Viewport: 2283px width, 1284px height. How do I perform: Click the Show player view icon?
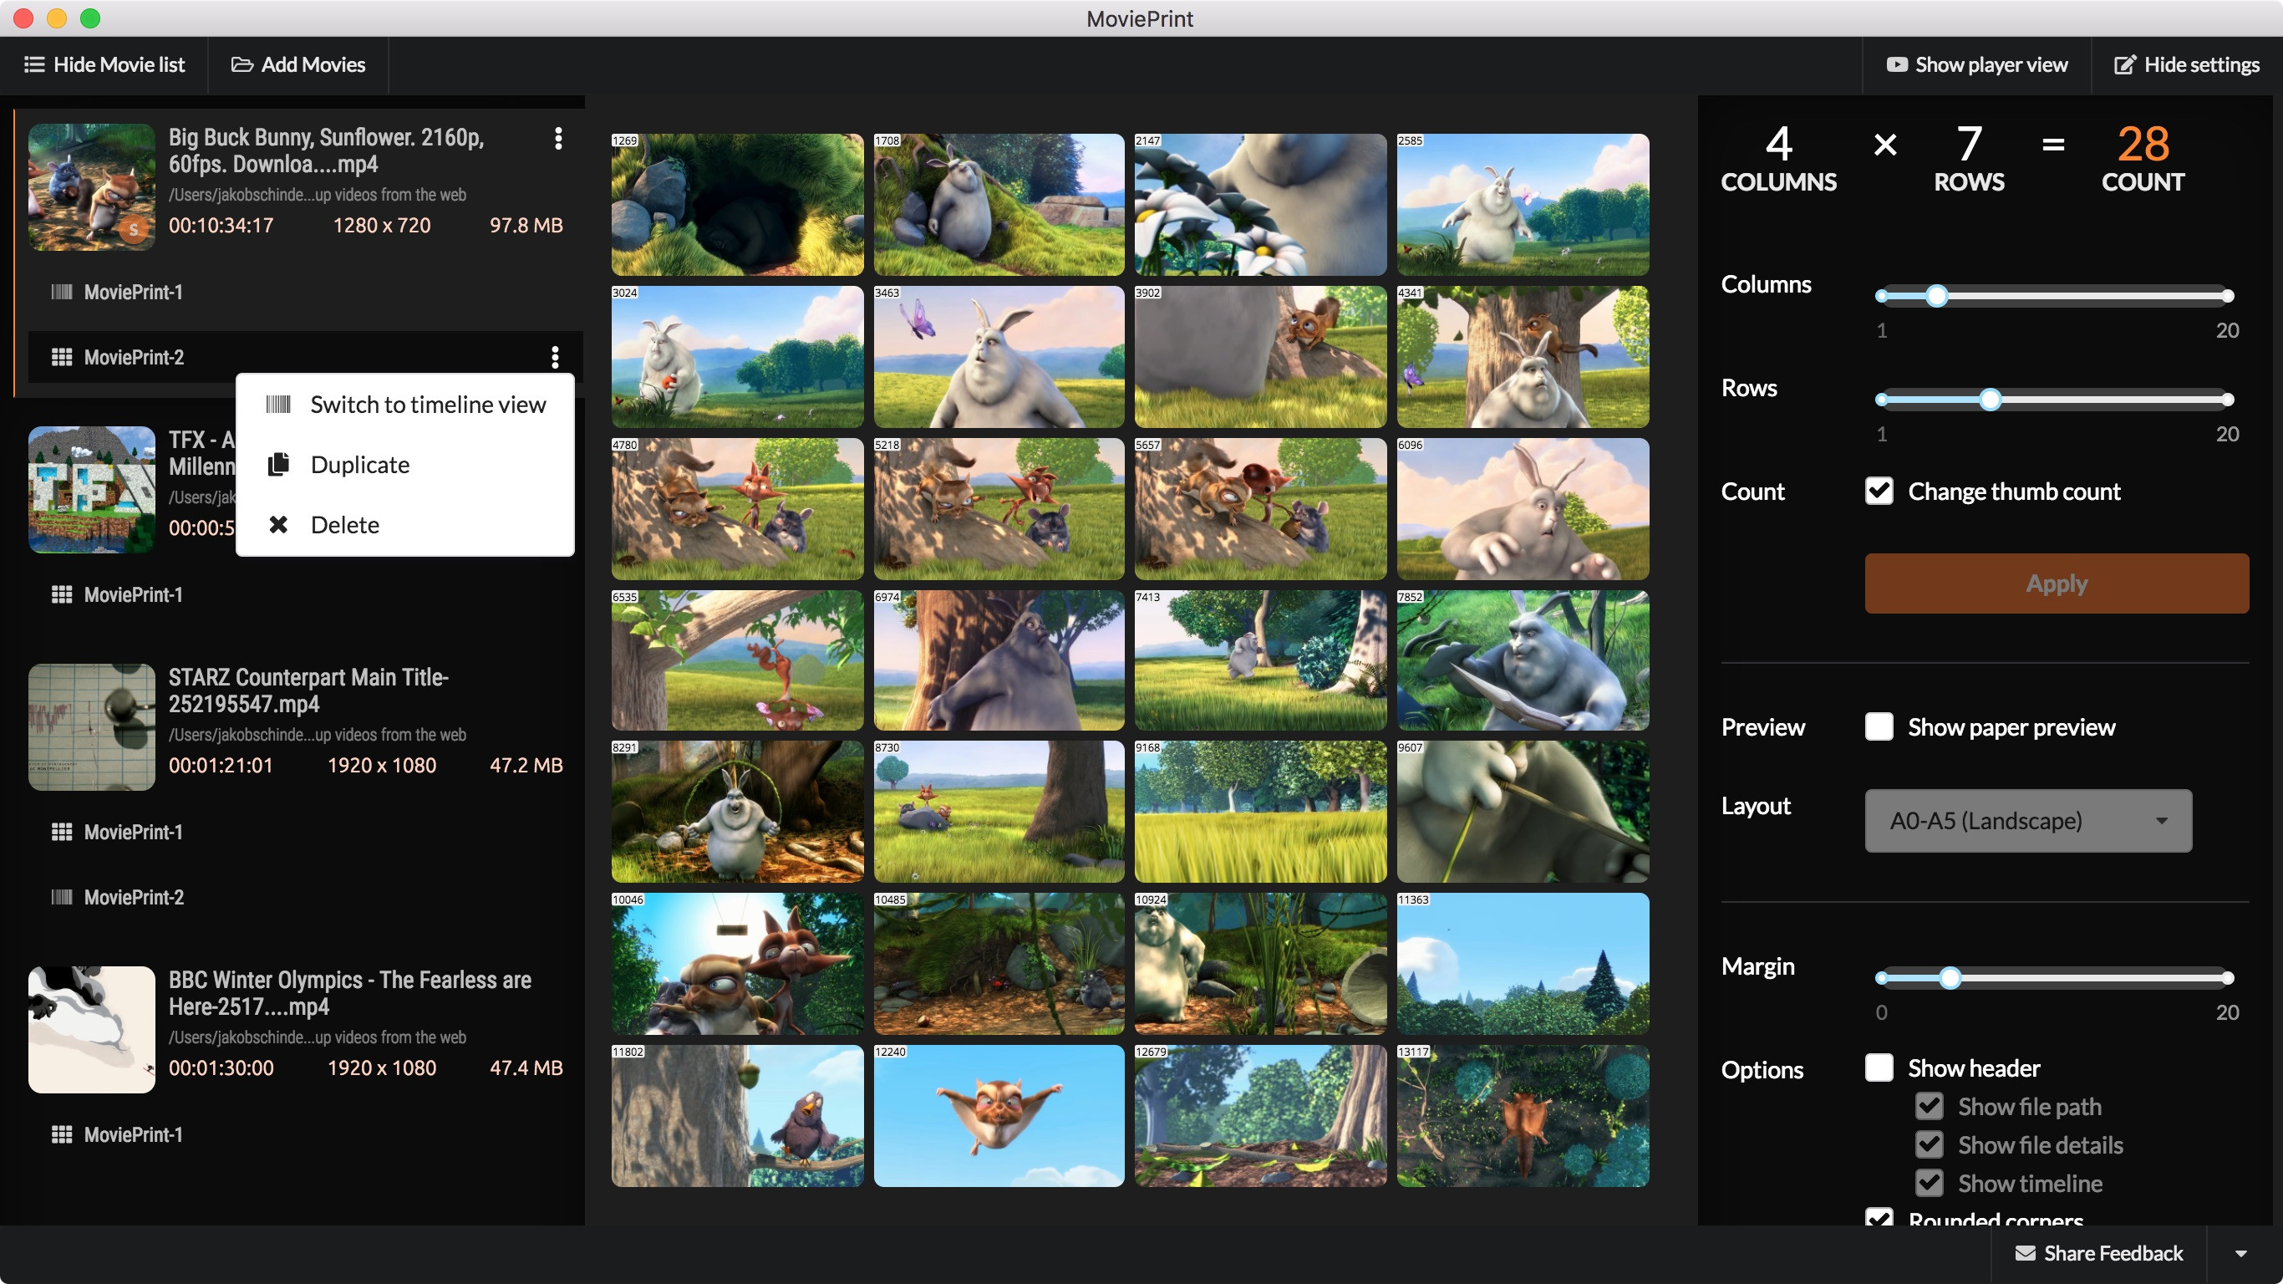pos(1897,64)
